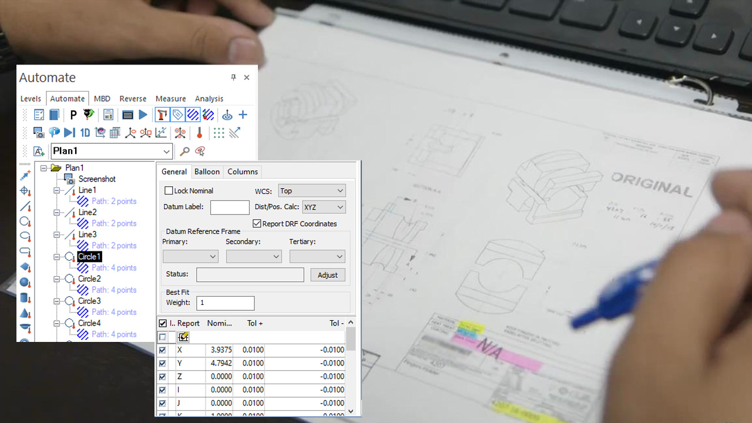Click the Best Fit Weight field
This screenshot has width=752, height=423.
click(x=226, y=303)
